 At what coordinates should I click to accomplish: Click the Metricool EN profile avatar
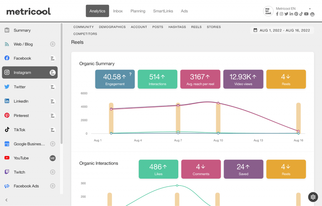pos(268,11)
